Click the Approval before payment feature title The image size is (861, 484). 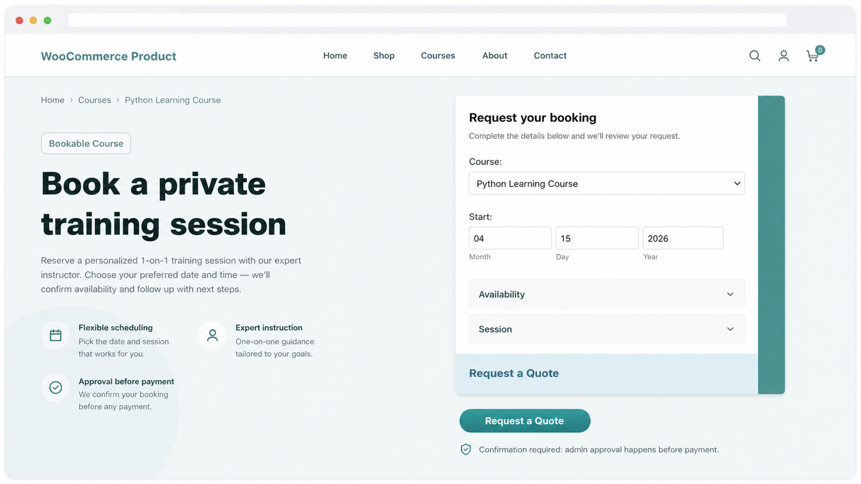click(x=126, y=381)
